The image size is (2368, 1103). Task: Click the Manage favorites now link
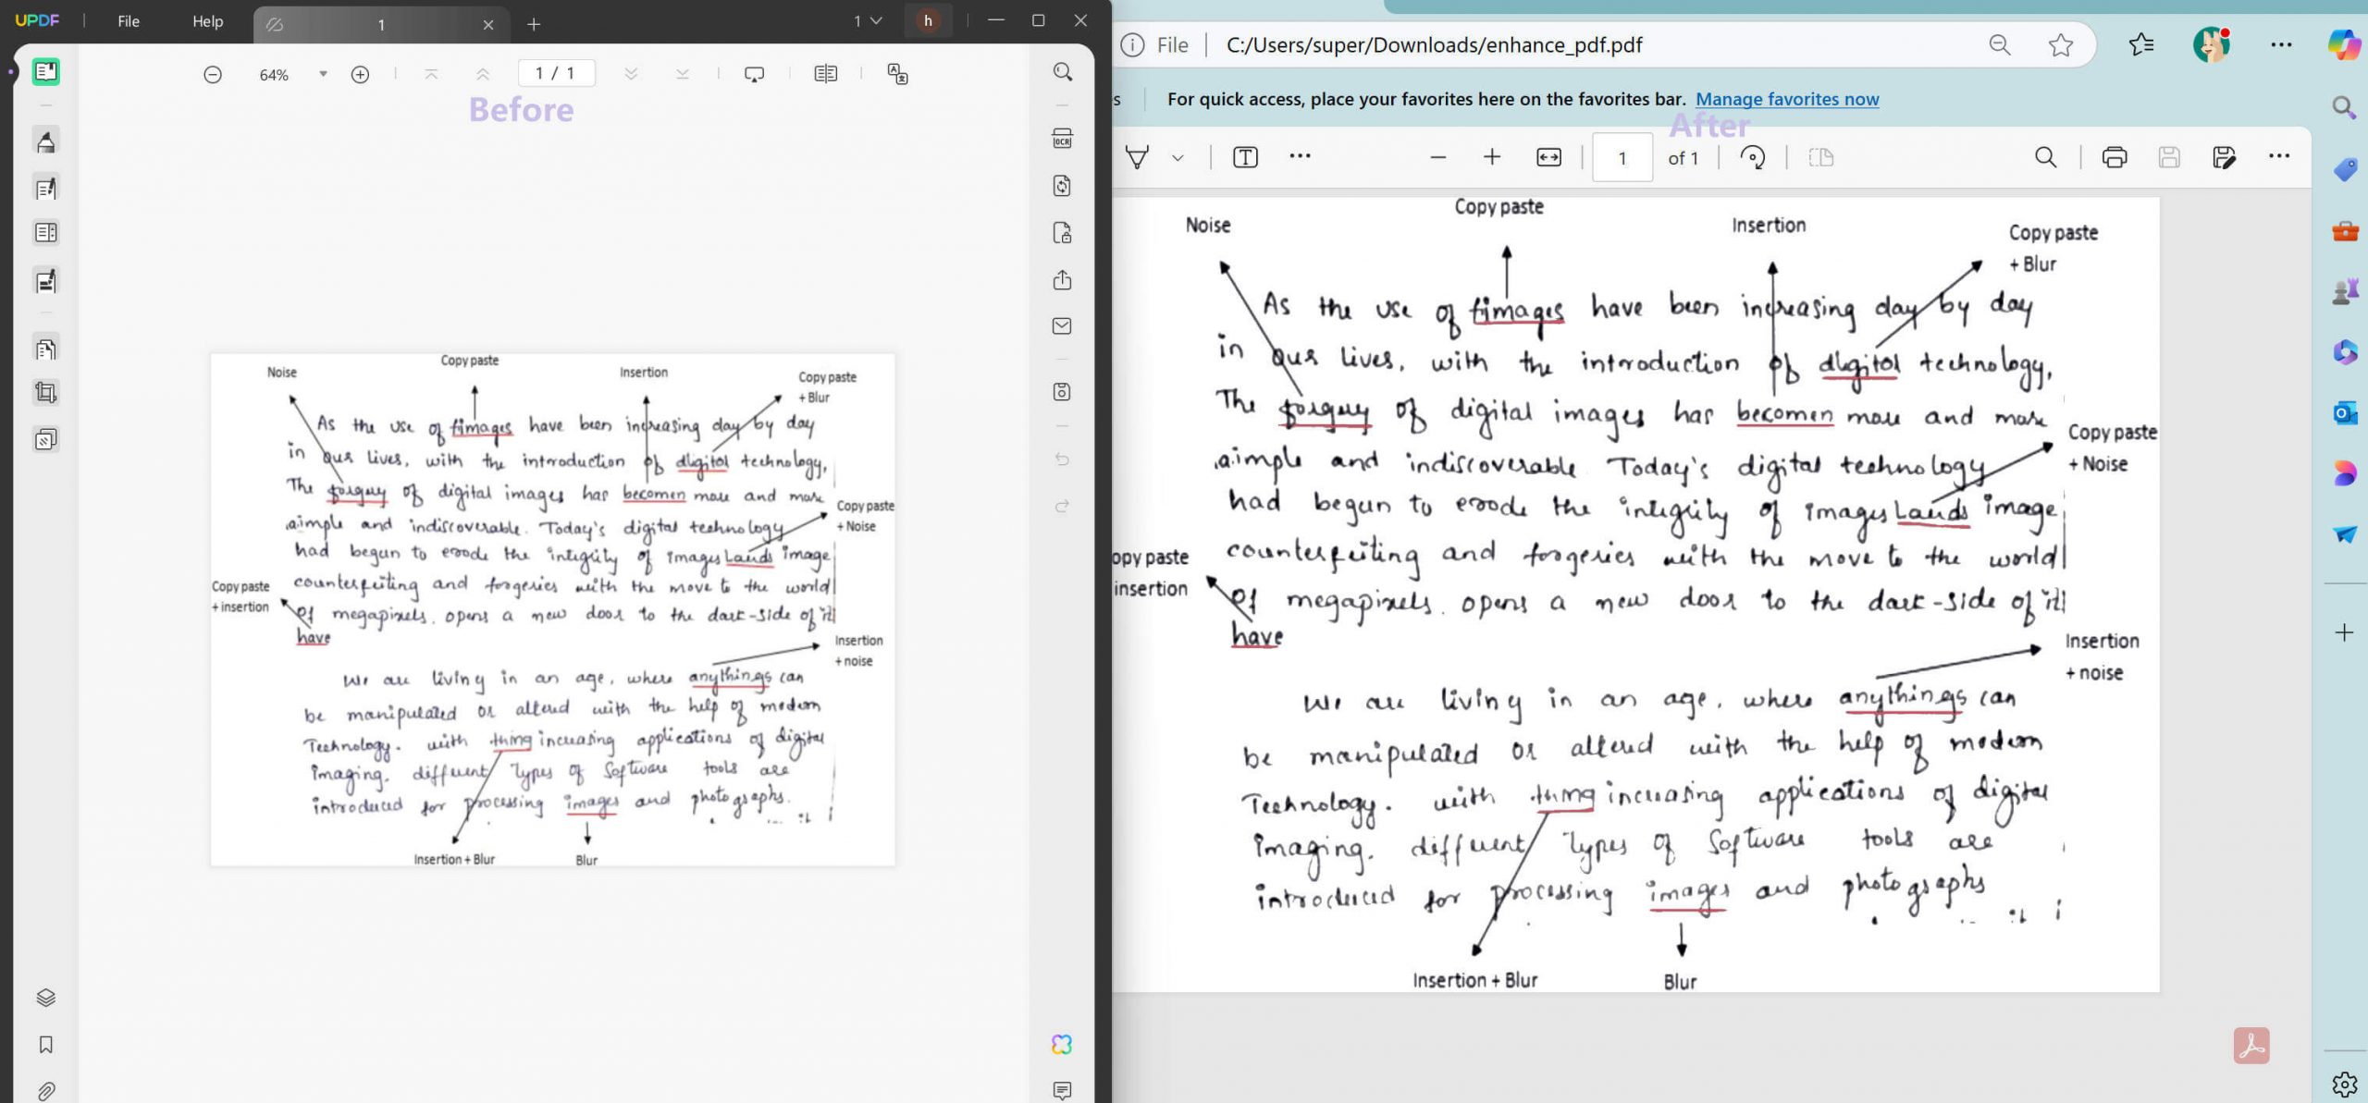coord(1786,99)
